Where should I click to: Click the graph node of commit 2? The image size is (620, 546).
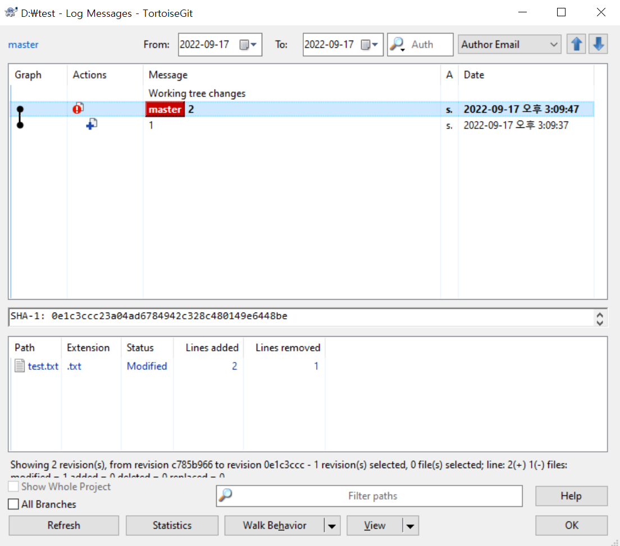pyautogui.click(x=20, y=109)
